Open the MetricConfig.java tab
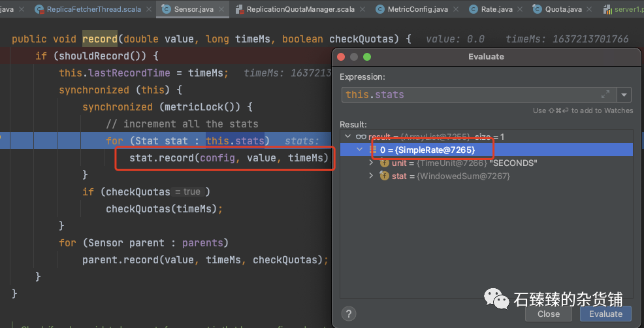The height and width of the screenshot is (328, 644). [x=417, y=9]
